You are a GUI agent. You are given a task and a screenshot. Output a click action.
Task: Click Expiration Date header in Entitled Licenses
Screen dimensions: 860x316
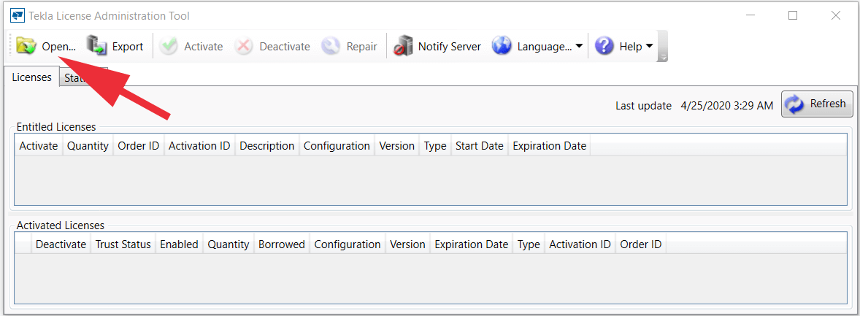point(549,146)
